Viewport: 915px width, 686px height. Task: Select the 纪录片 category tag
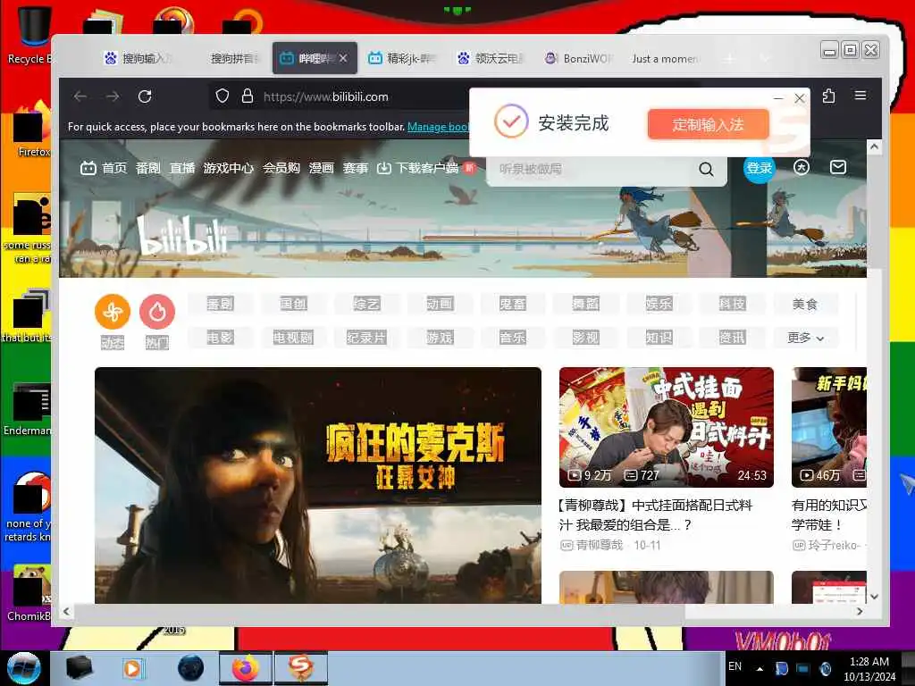tap(366, 338)
